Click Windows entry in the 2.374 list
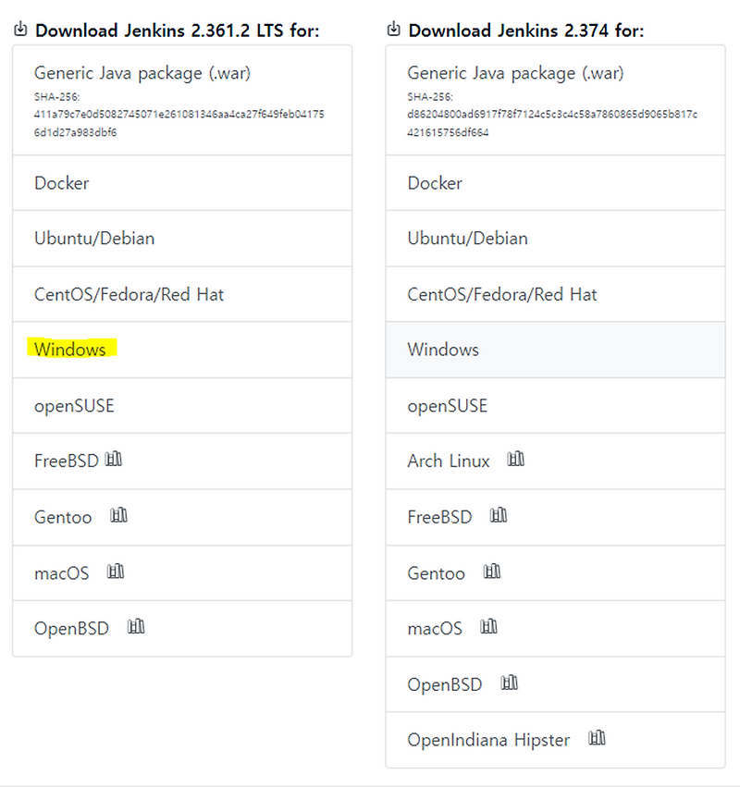This screenshot has height=787, width=740. 442,350
